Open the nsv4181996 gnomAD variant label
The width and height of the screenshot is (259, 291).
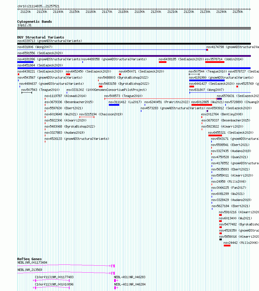[x=50, y=59]
